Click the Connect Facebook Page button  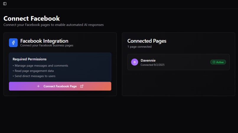point(60,86)
